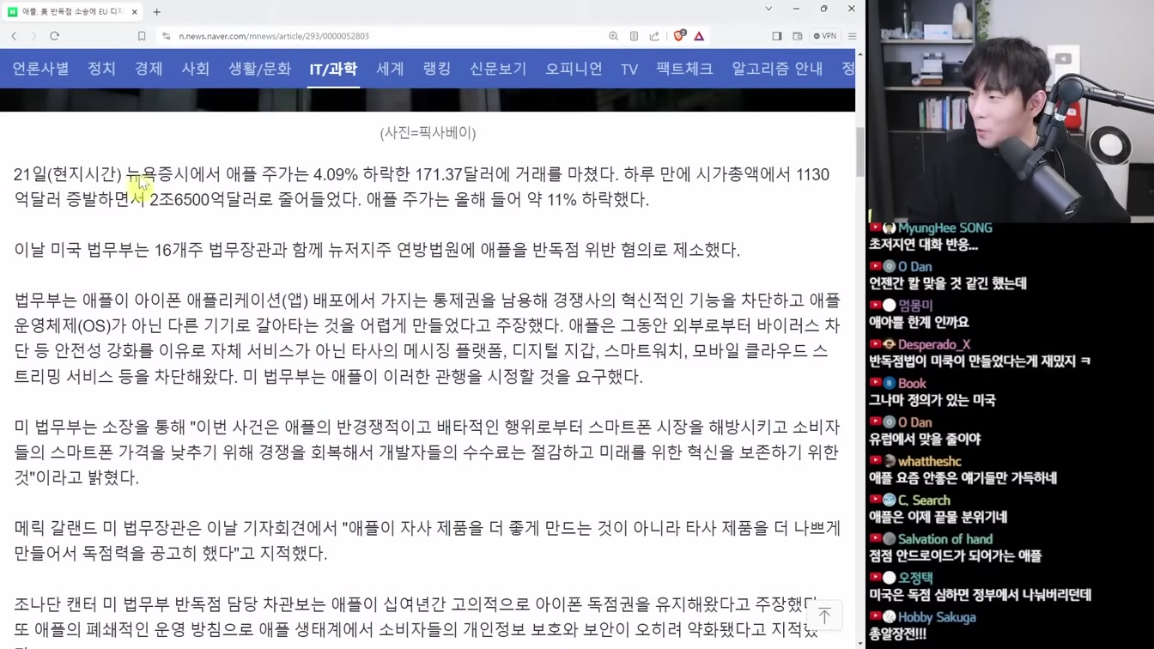Click chat user C. Search
Image resolution: width=1154 pixels, height=649 pixels.
(x=924, y=500)
